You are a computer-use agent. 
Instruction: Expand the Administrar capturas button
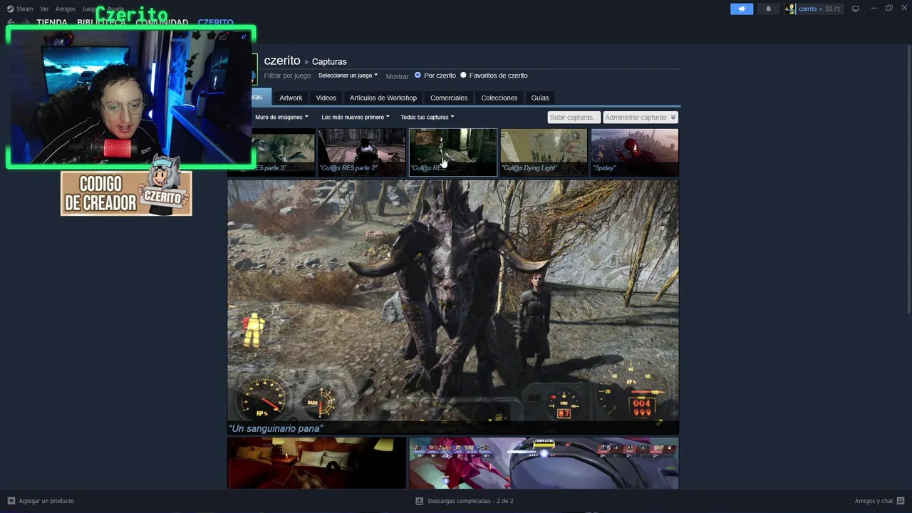pos(640,118)
